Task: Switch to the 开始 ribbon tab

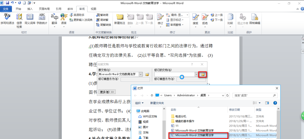Action: pyautogui.click(x=18, y=9)
